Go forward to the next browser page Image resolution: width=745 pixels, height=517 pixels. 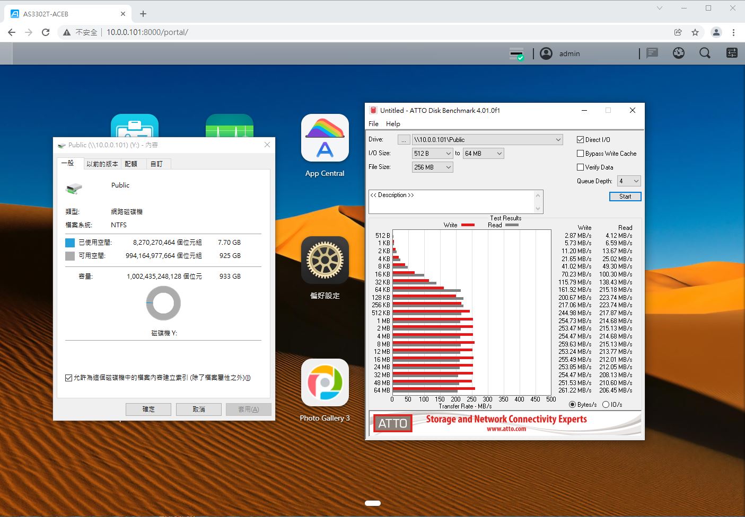click(29, 32)
